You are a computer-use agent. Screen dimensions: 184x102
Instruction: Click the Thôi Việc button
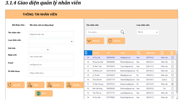(75, 85)
